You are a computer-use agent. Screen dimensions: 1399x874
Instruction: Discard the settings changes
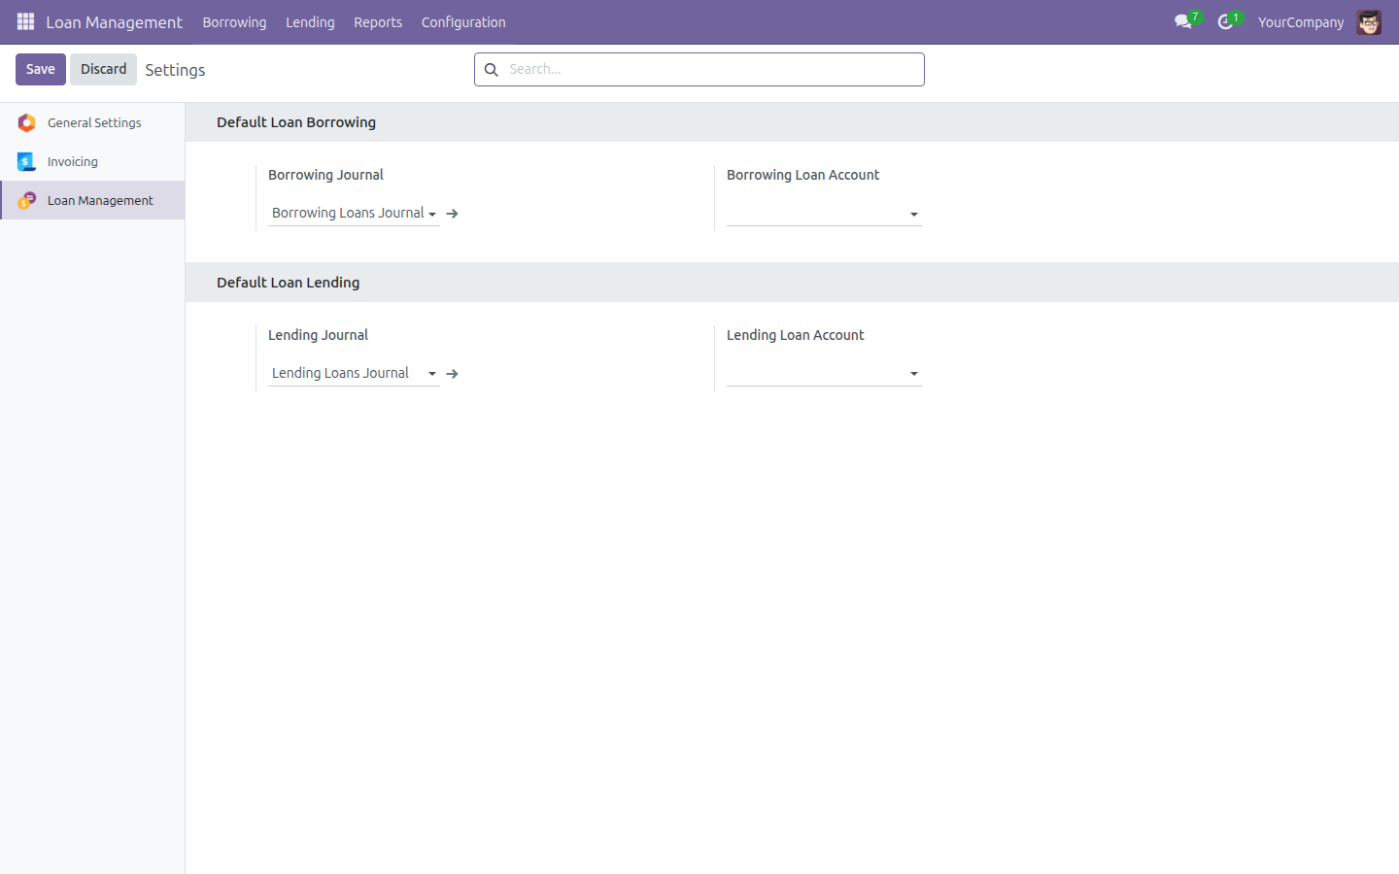pos(104,69)
